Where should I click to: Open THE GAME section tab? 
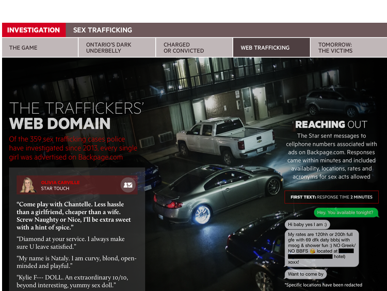[x=40, y=48]
